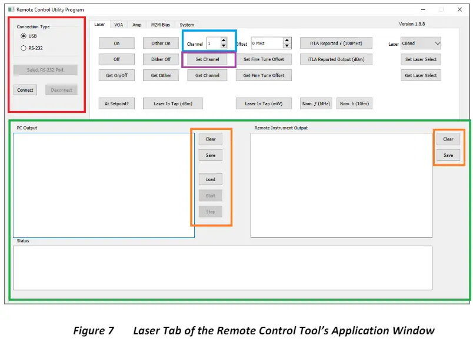The height and width of the screenshot is (342, 473).
Task: Click inside the Remote Instrument Output area
Action: tap(341, 185)
